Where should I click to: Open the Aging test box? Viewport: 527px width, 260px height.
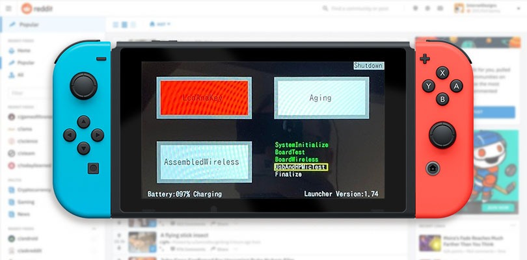pos(321,97)
